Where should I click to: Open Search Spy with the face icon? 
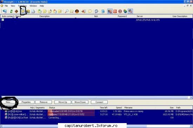coord(77,11)
